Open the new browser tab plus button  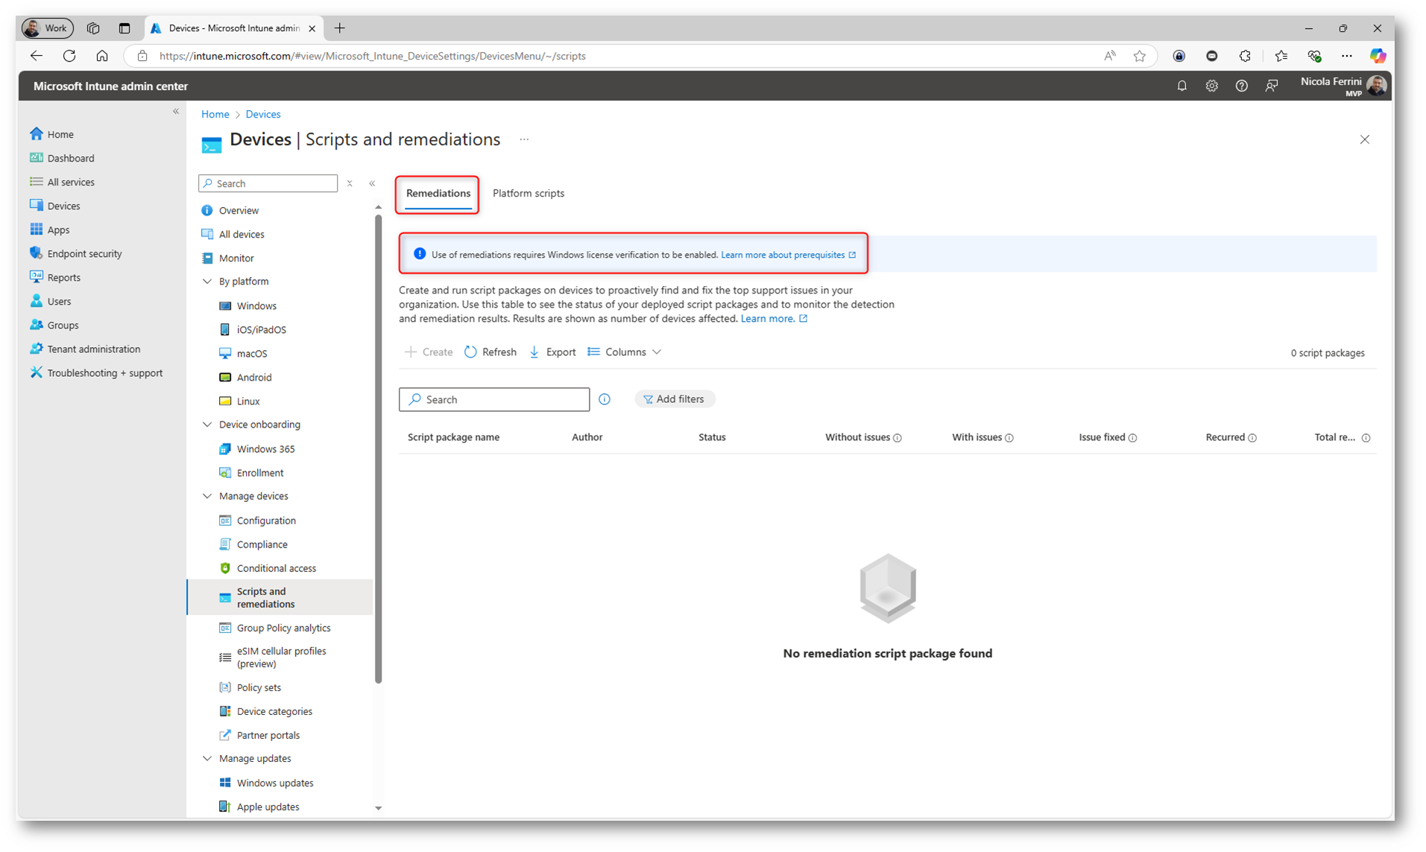click(x=340, y=28)
